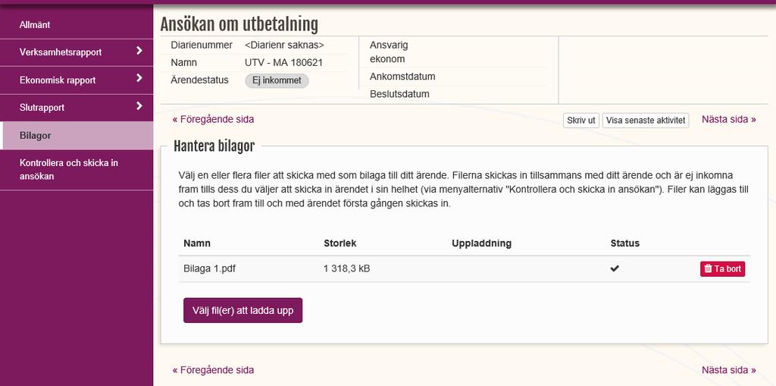This screenshot has width=776, height=386.
Task: Go to Kontrollera och skicka in ansökan
Action: tap(77, 169)
